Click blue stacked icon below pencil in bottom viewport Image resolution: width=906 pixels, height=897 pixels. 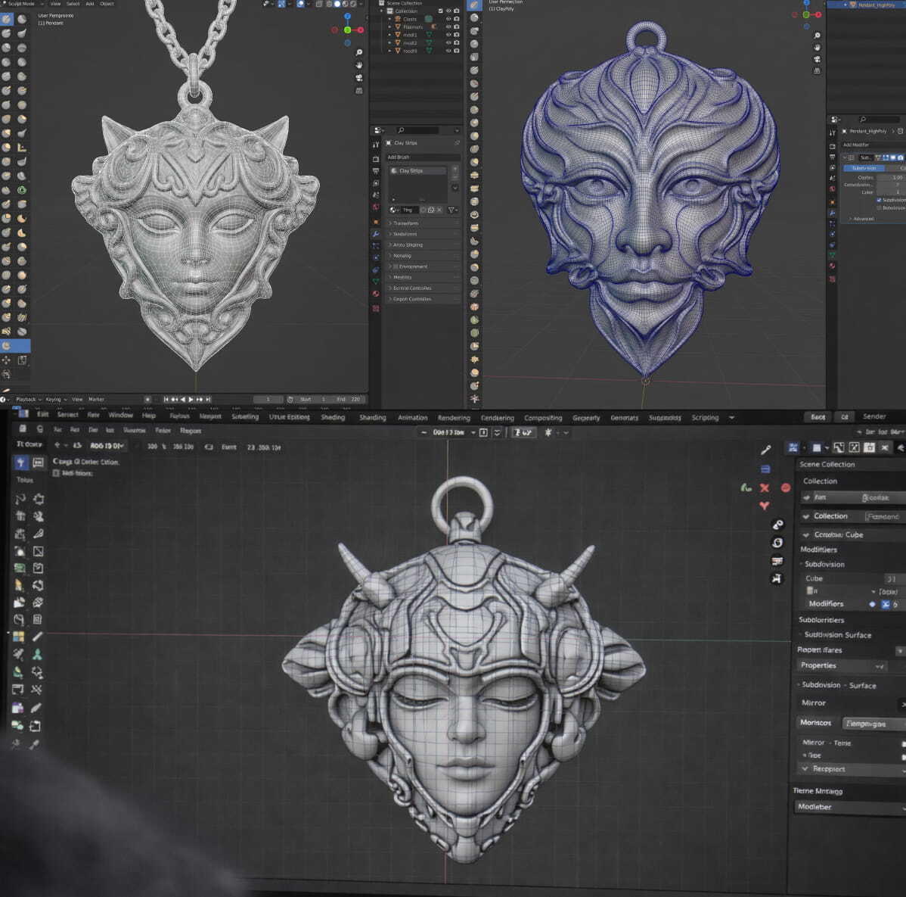[765, 469]
